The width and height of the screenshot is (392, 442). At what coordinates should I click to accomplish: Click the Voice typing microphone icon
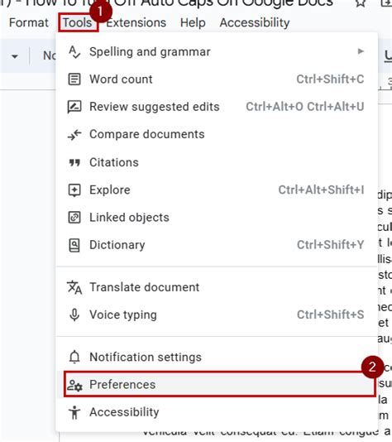74,315
